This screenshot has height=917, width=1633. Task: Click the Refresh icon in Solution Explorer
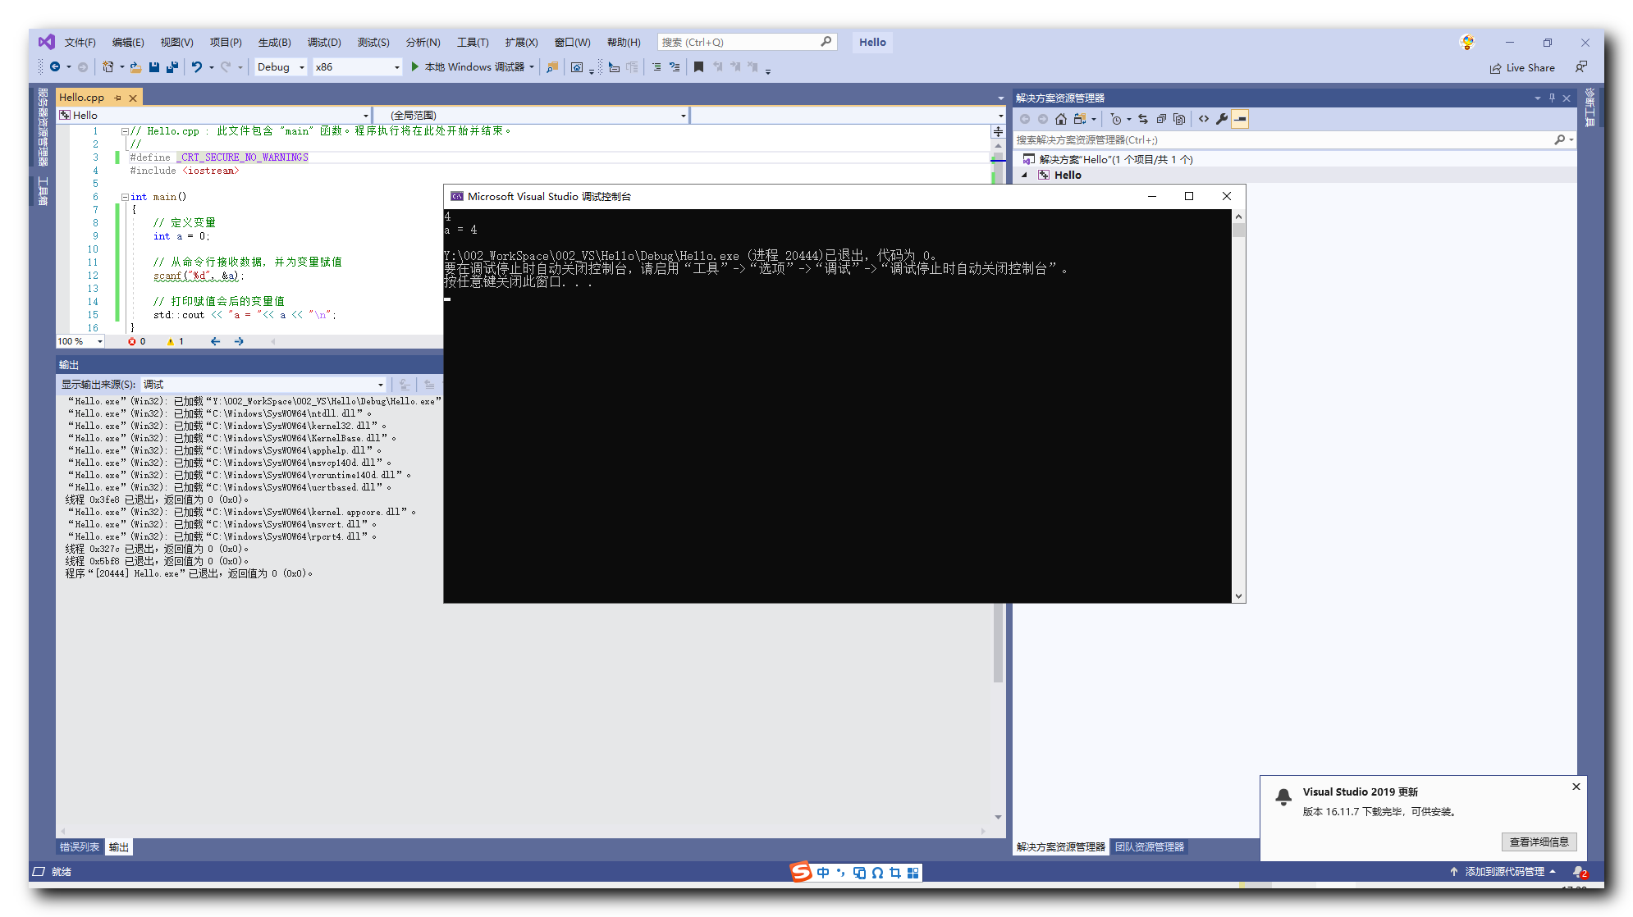click(x=1143, y=119)
